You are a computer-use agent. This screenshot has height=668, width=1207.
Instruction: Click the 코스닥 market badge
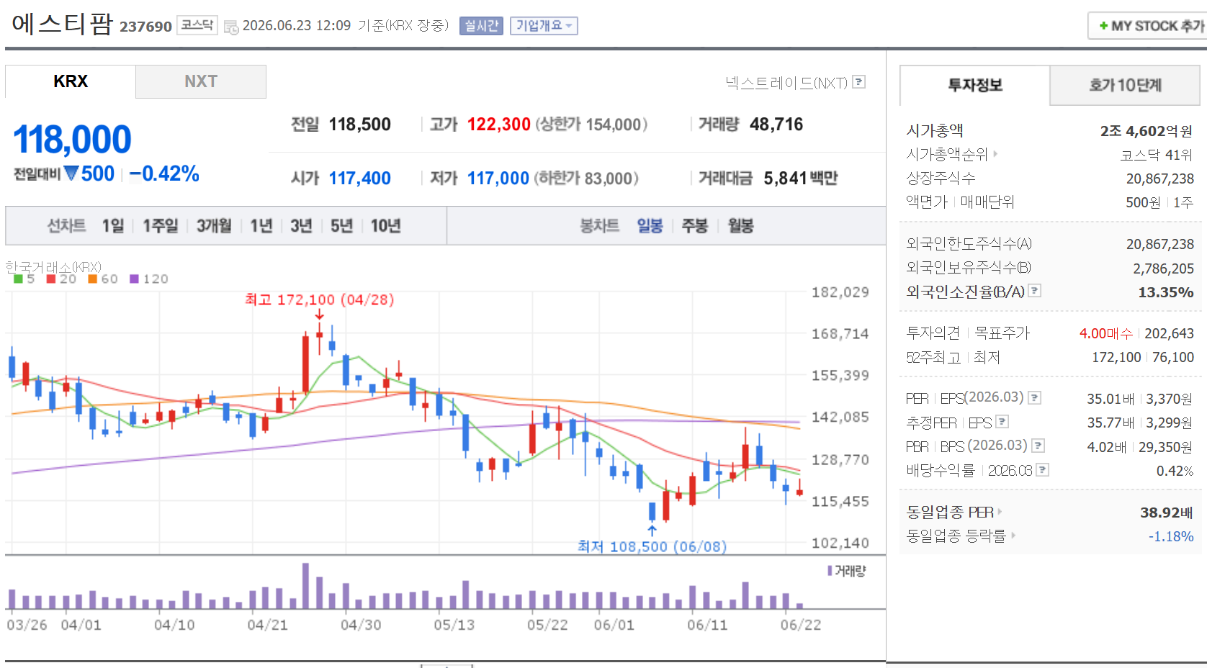coord(197,25)
